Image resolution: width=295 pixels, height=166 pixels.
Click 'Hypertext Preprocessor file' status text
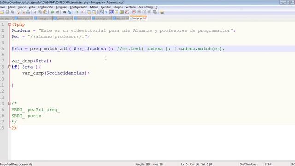(x=16, y=164)
